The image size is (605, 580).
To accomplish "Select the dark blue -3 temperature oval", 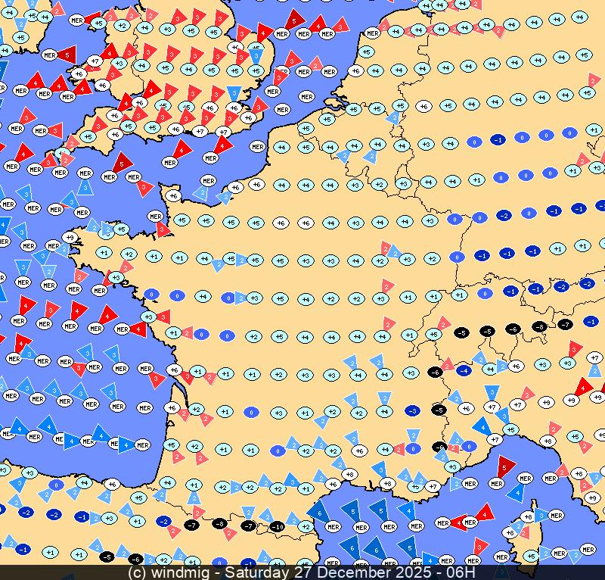I will 411,410.
